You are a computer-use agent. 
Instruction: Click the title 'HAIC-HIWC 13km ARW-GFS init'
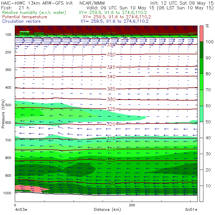click(37, 3)
